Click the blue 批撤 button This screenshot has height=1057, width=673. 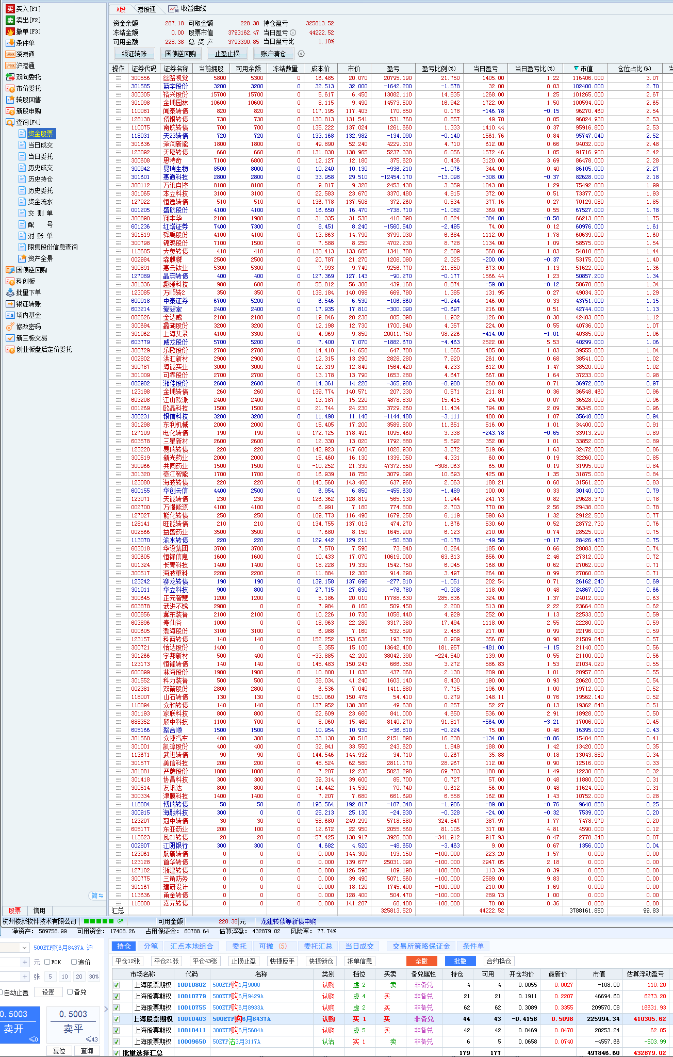pyautogui.click(x=461, y=961)
